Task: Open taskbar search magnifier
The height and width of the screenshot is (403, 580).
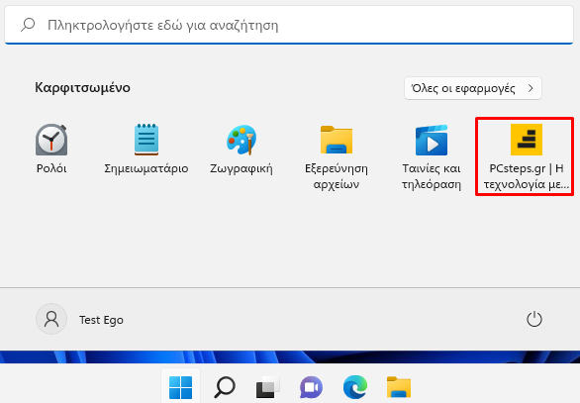Action: pos(225,387)
